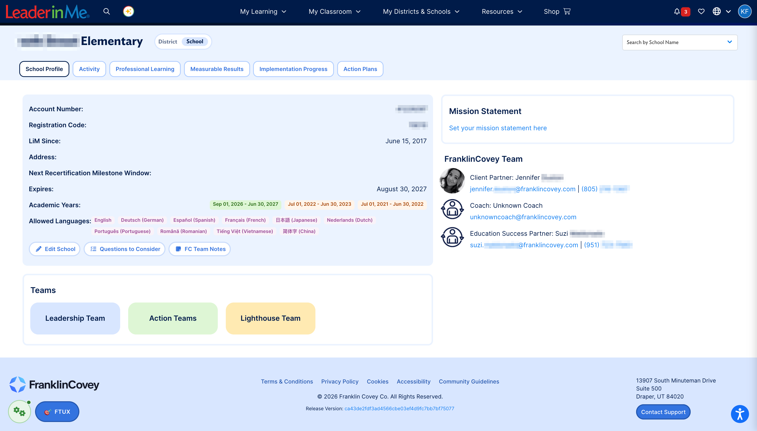The width and height of the screenshot is (757, 431).
Task: Click the yellow star sparkle icon
Action: click(x=128, y=11)
